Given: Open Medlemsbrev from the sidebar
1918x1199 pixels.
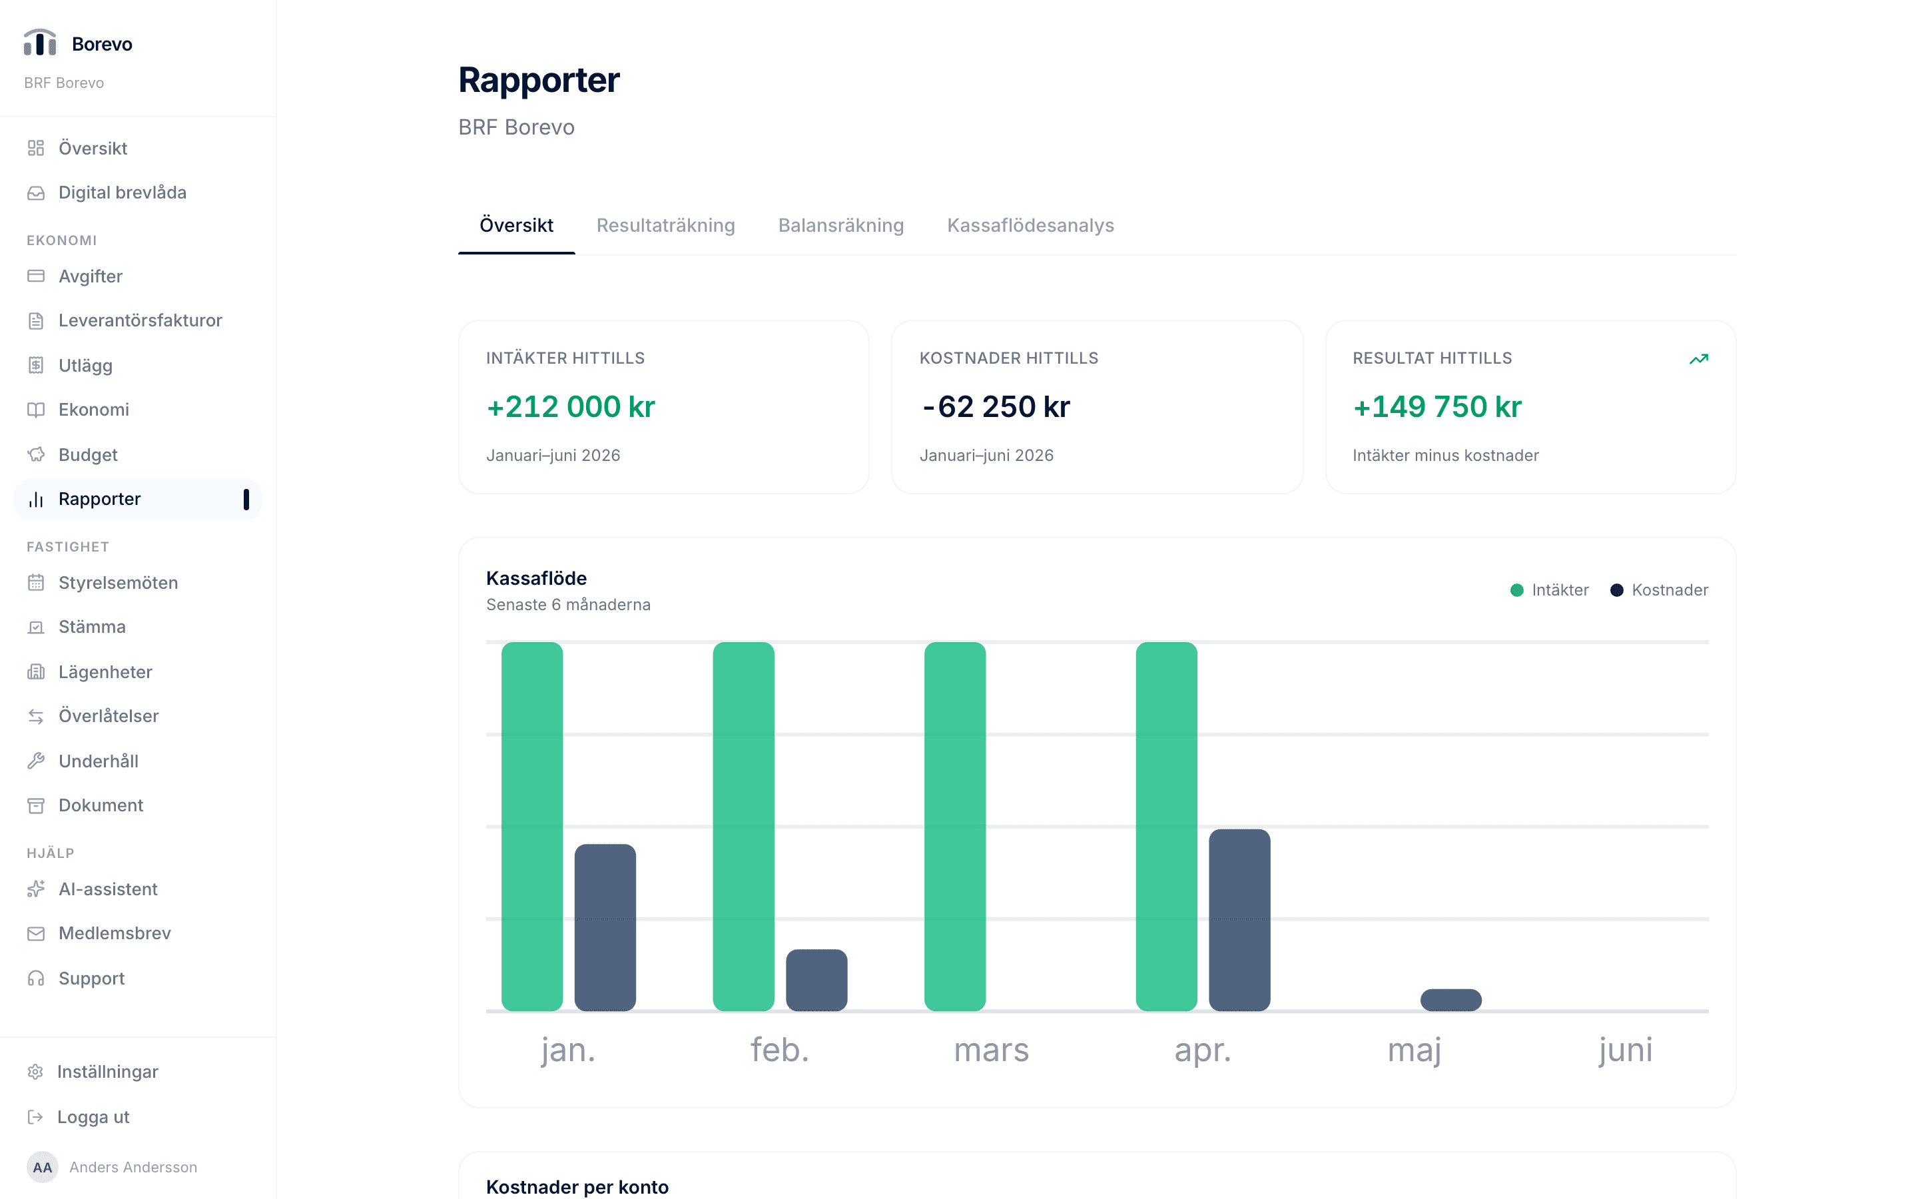Looking at the screenshot, I should (137, 933).
